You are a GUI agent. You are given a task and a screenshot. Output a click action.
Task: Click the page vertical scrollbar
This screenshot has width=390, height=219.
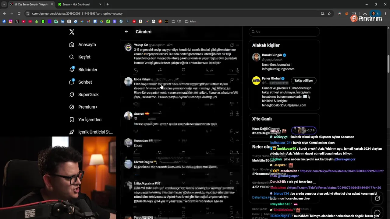click(x=388, y=64)
